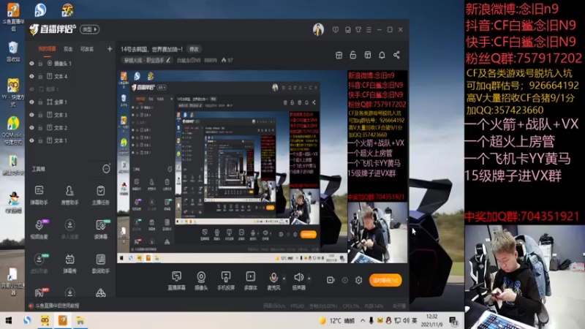Click the user avatar in title bar
The height and width of the screenshot is (329, 585).
pyautogui.click(x=318, y=29)
